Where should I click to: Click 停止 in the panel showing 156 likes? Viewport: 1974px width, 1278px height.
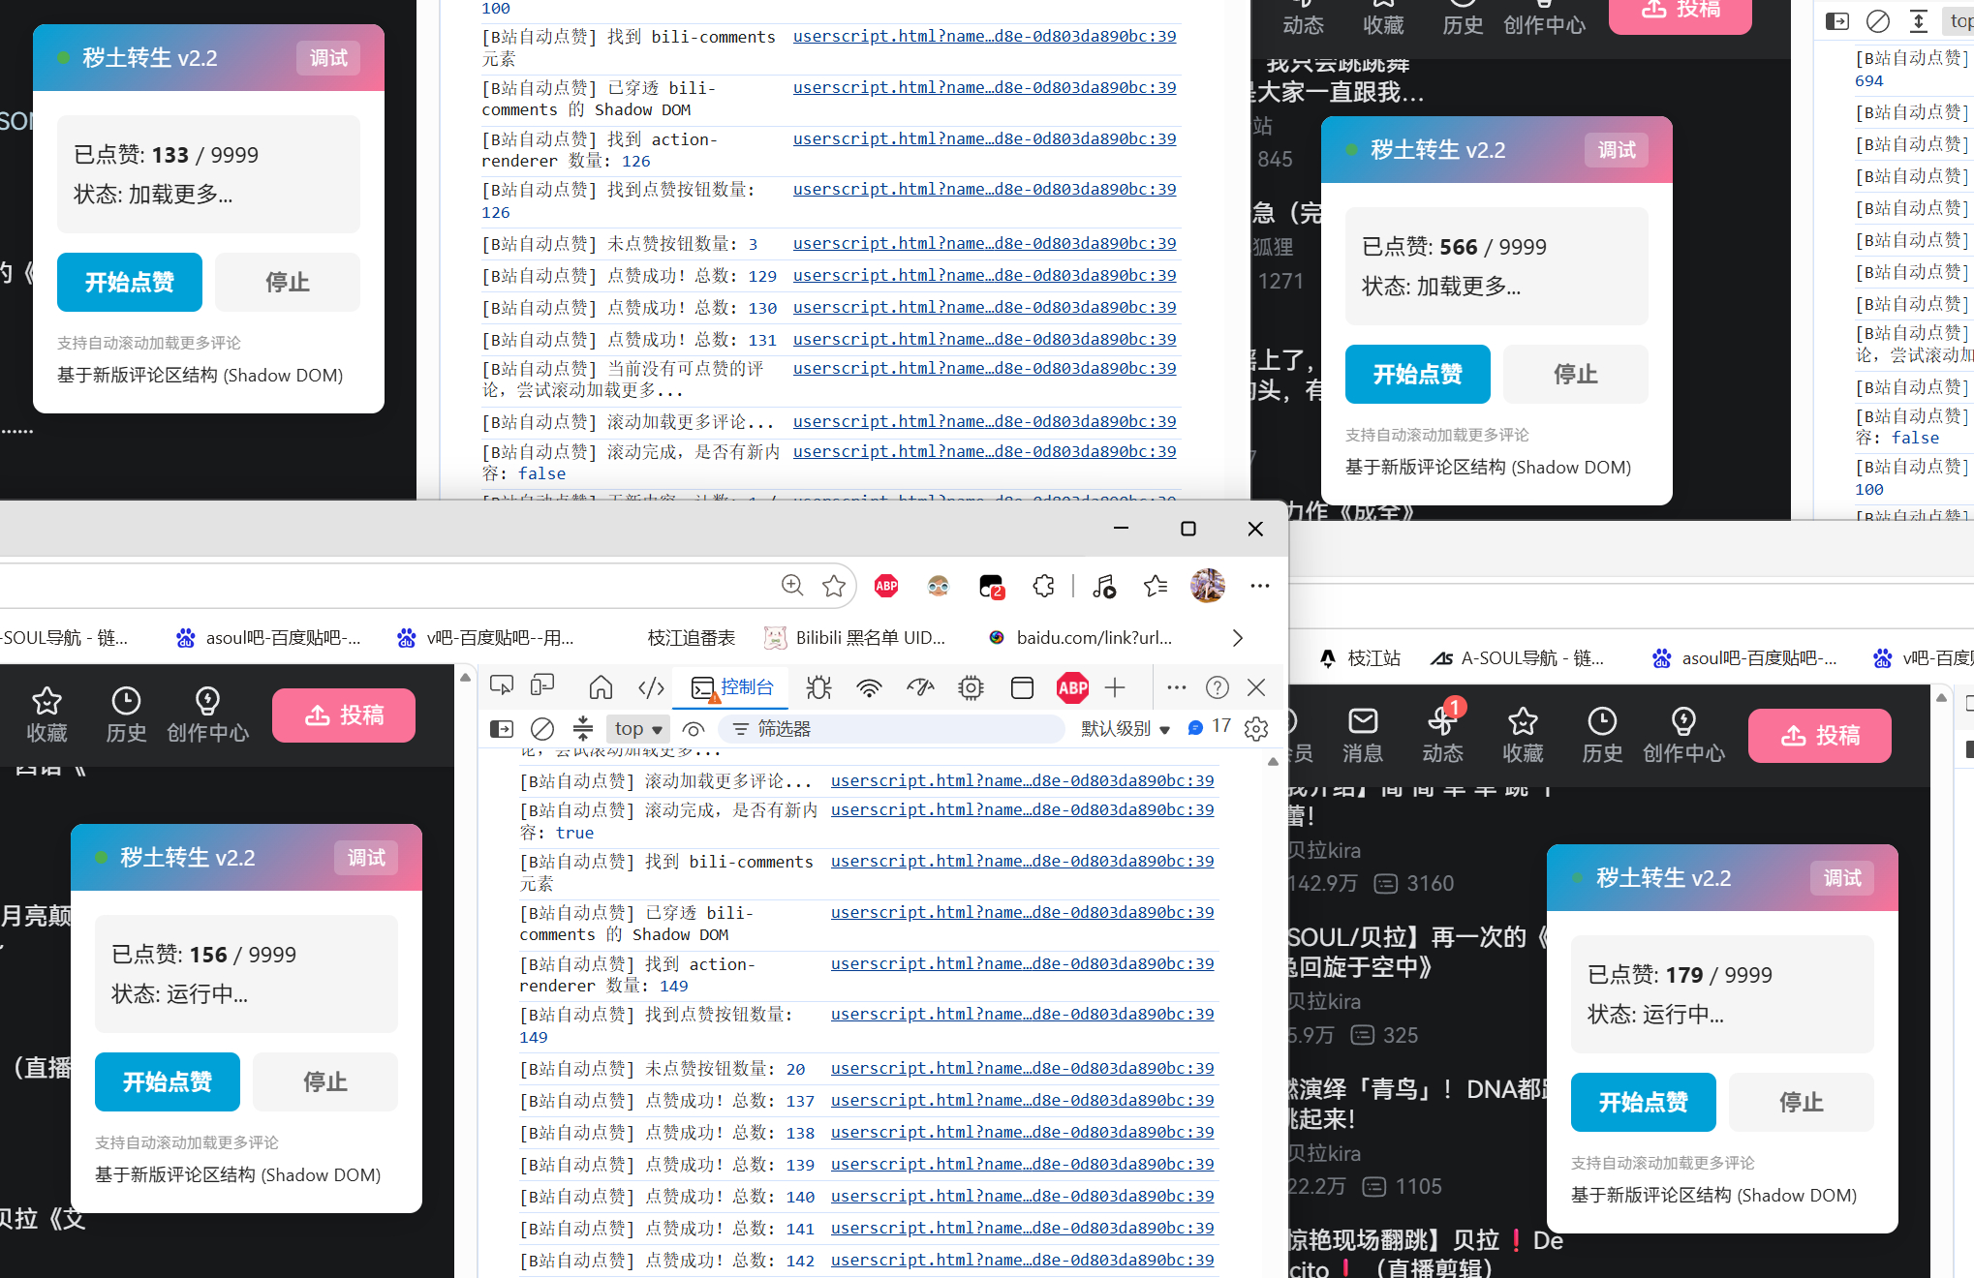point(325,1081)
